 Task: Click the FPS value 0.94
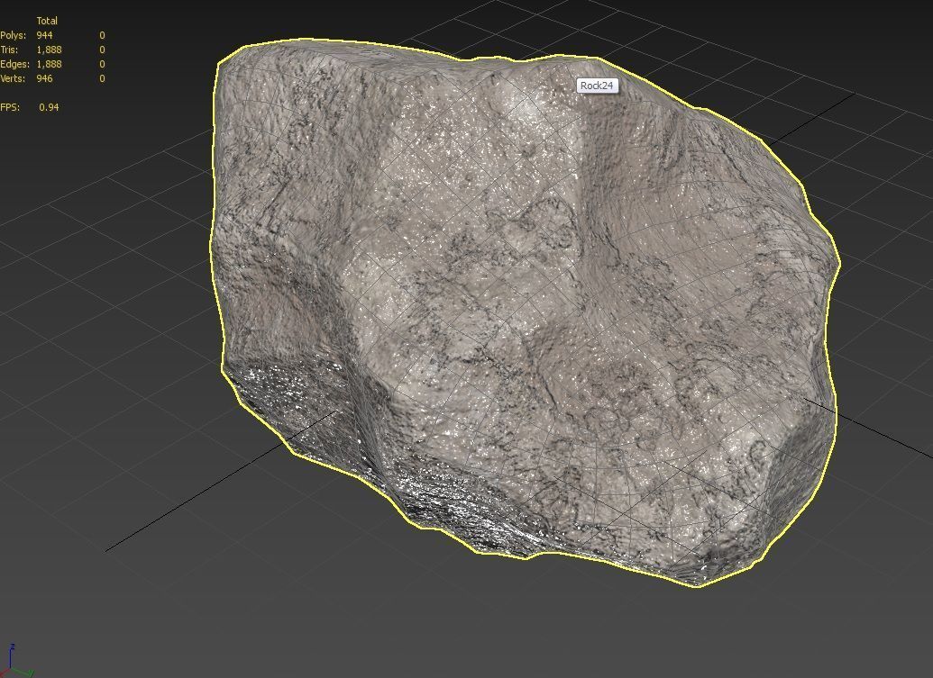[49, 107]
